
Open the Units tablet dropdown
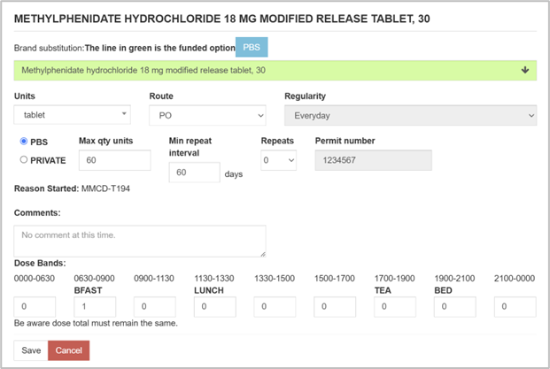pyautogui.click(x=72, y=114)
